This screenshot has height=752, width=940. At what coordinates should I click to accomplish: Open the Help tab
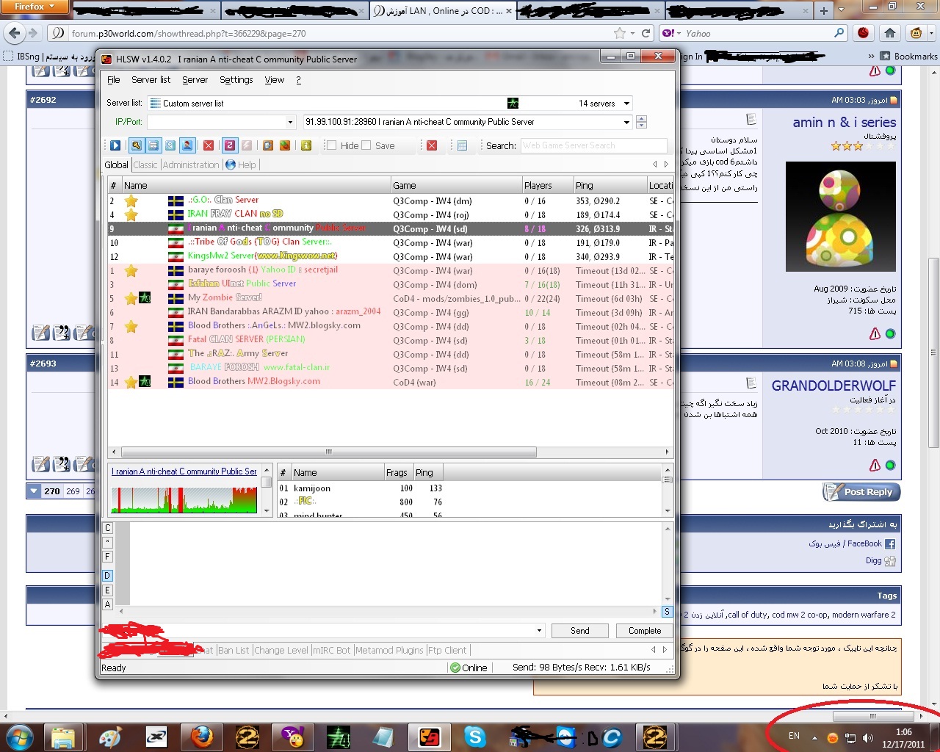pos(242,164)
